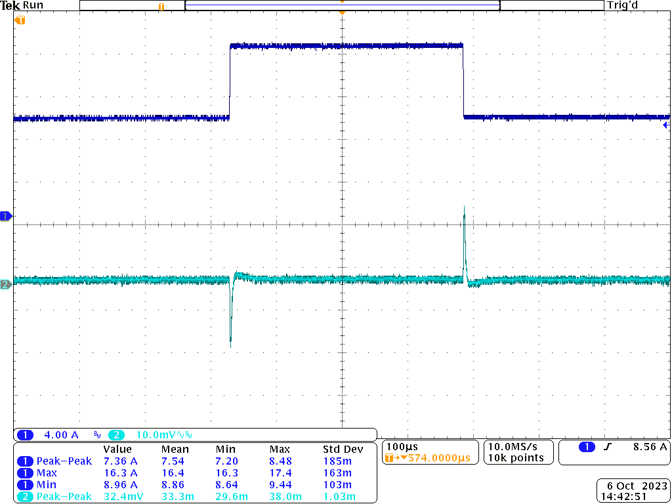Click the channel 2 badge on Peak-Peak row
Screen dimensions: 672x504
tap(25, 497)
